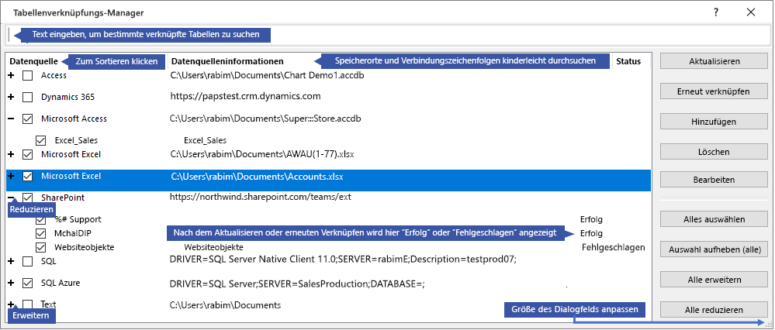Expand the SQL data source row

click(x=12, y=261)
